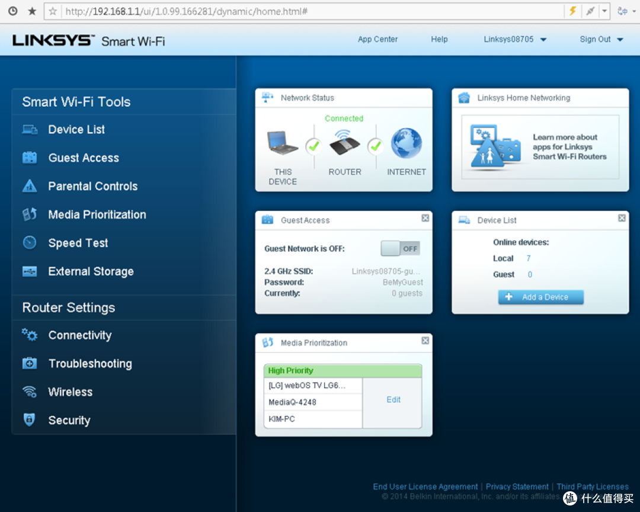Select MediaQ-4248 in High Priority list
This screenshot has height=512, width=640.
coord(313,402)
